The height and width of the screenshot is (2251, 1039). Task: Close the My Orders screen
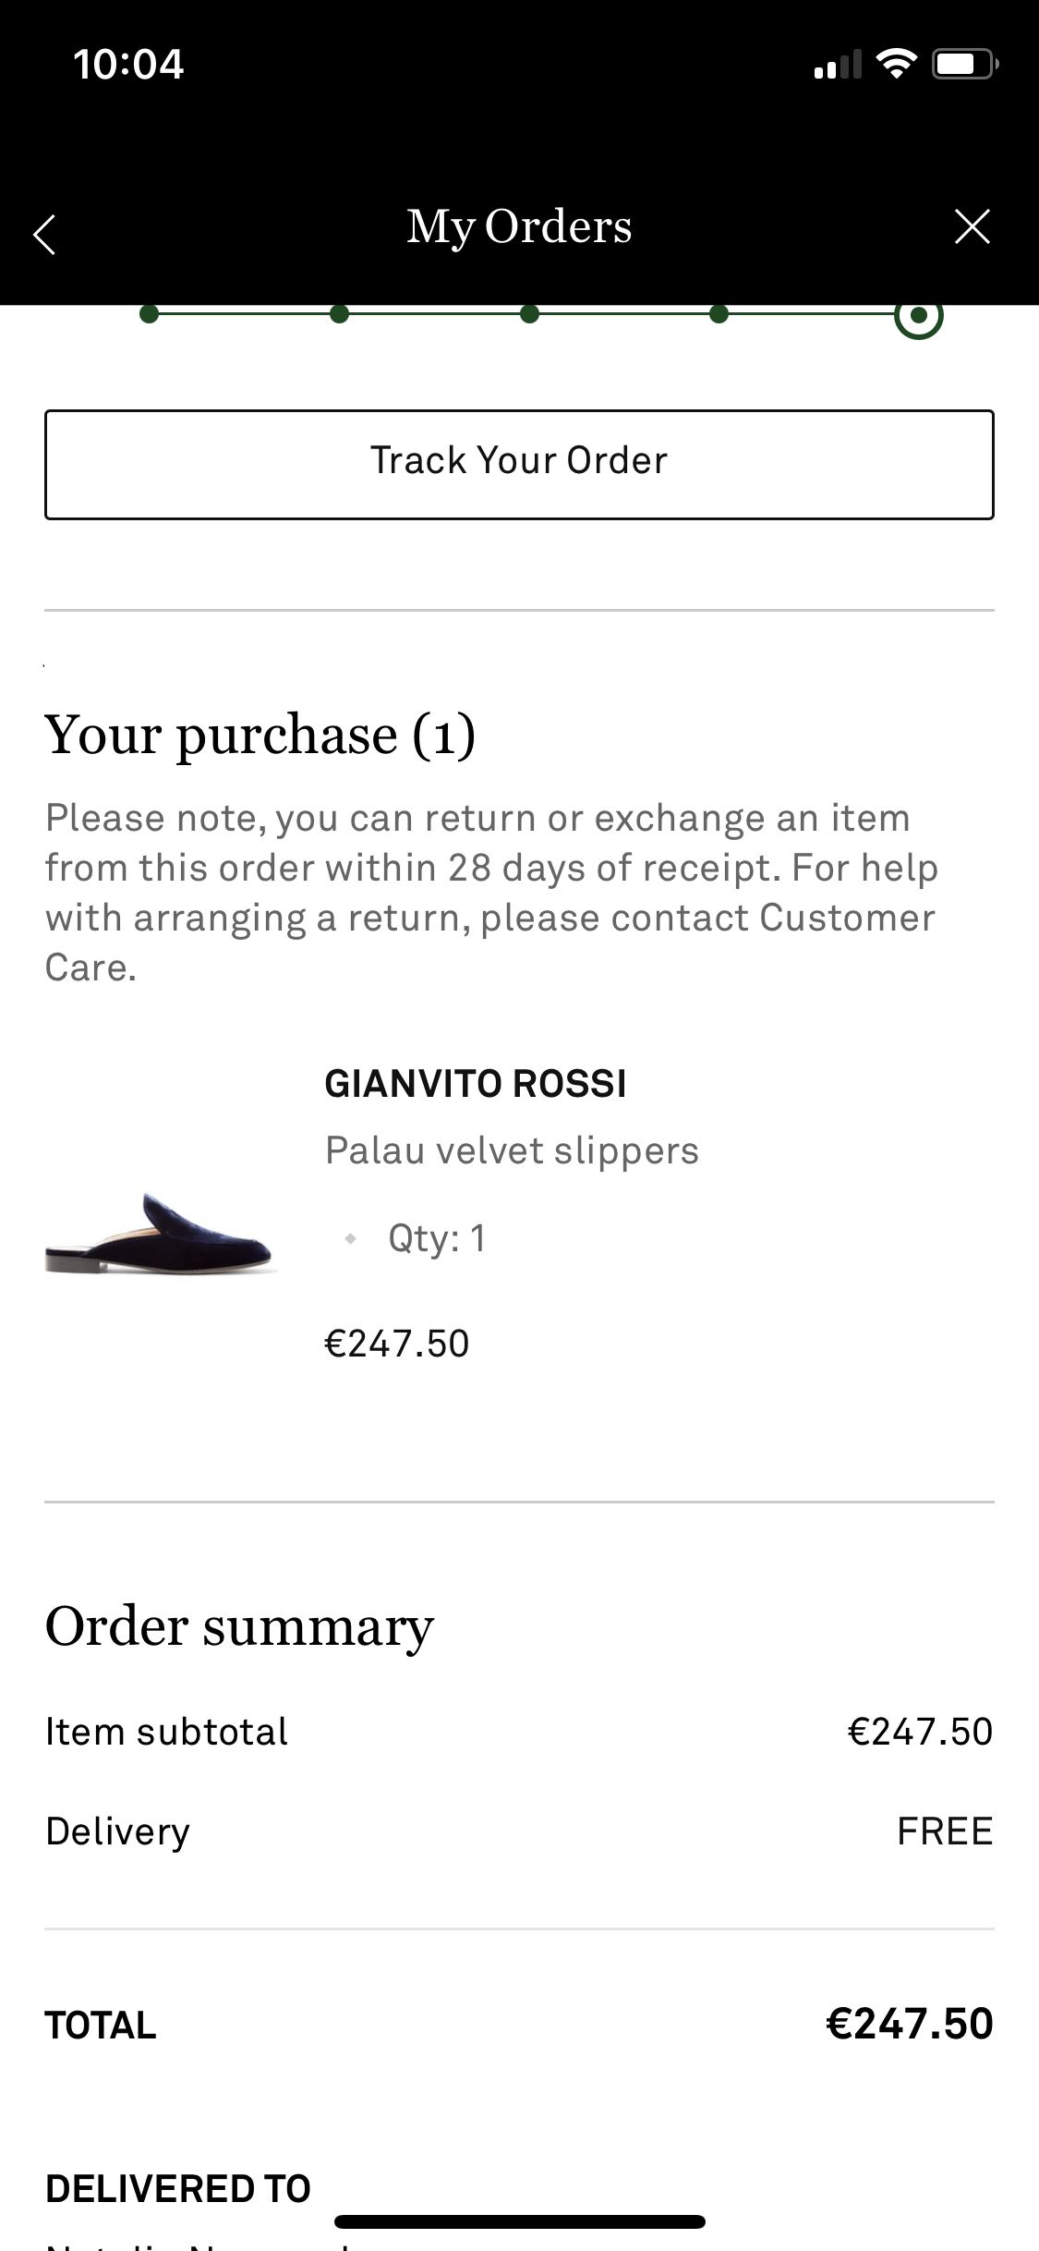pyautogui.click(x=972, y=227)
